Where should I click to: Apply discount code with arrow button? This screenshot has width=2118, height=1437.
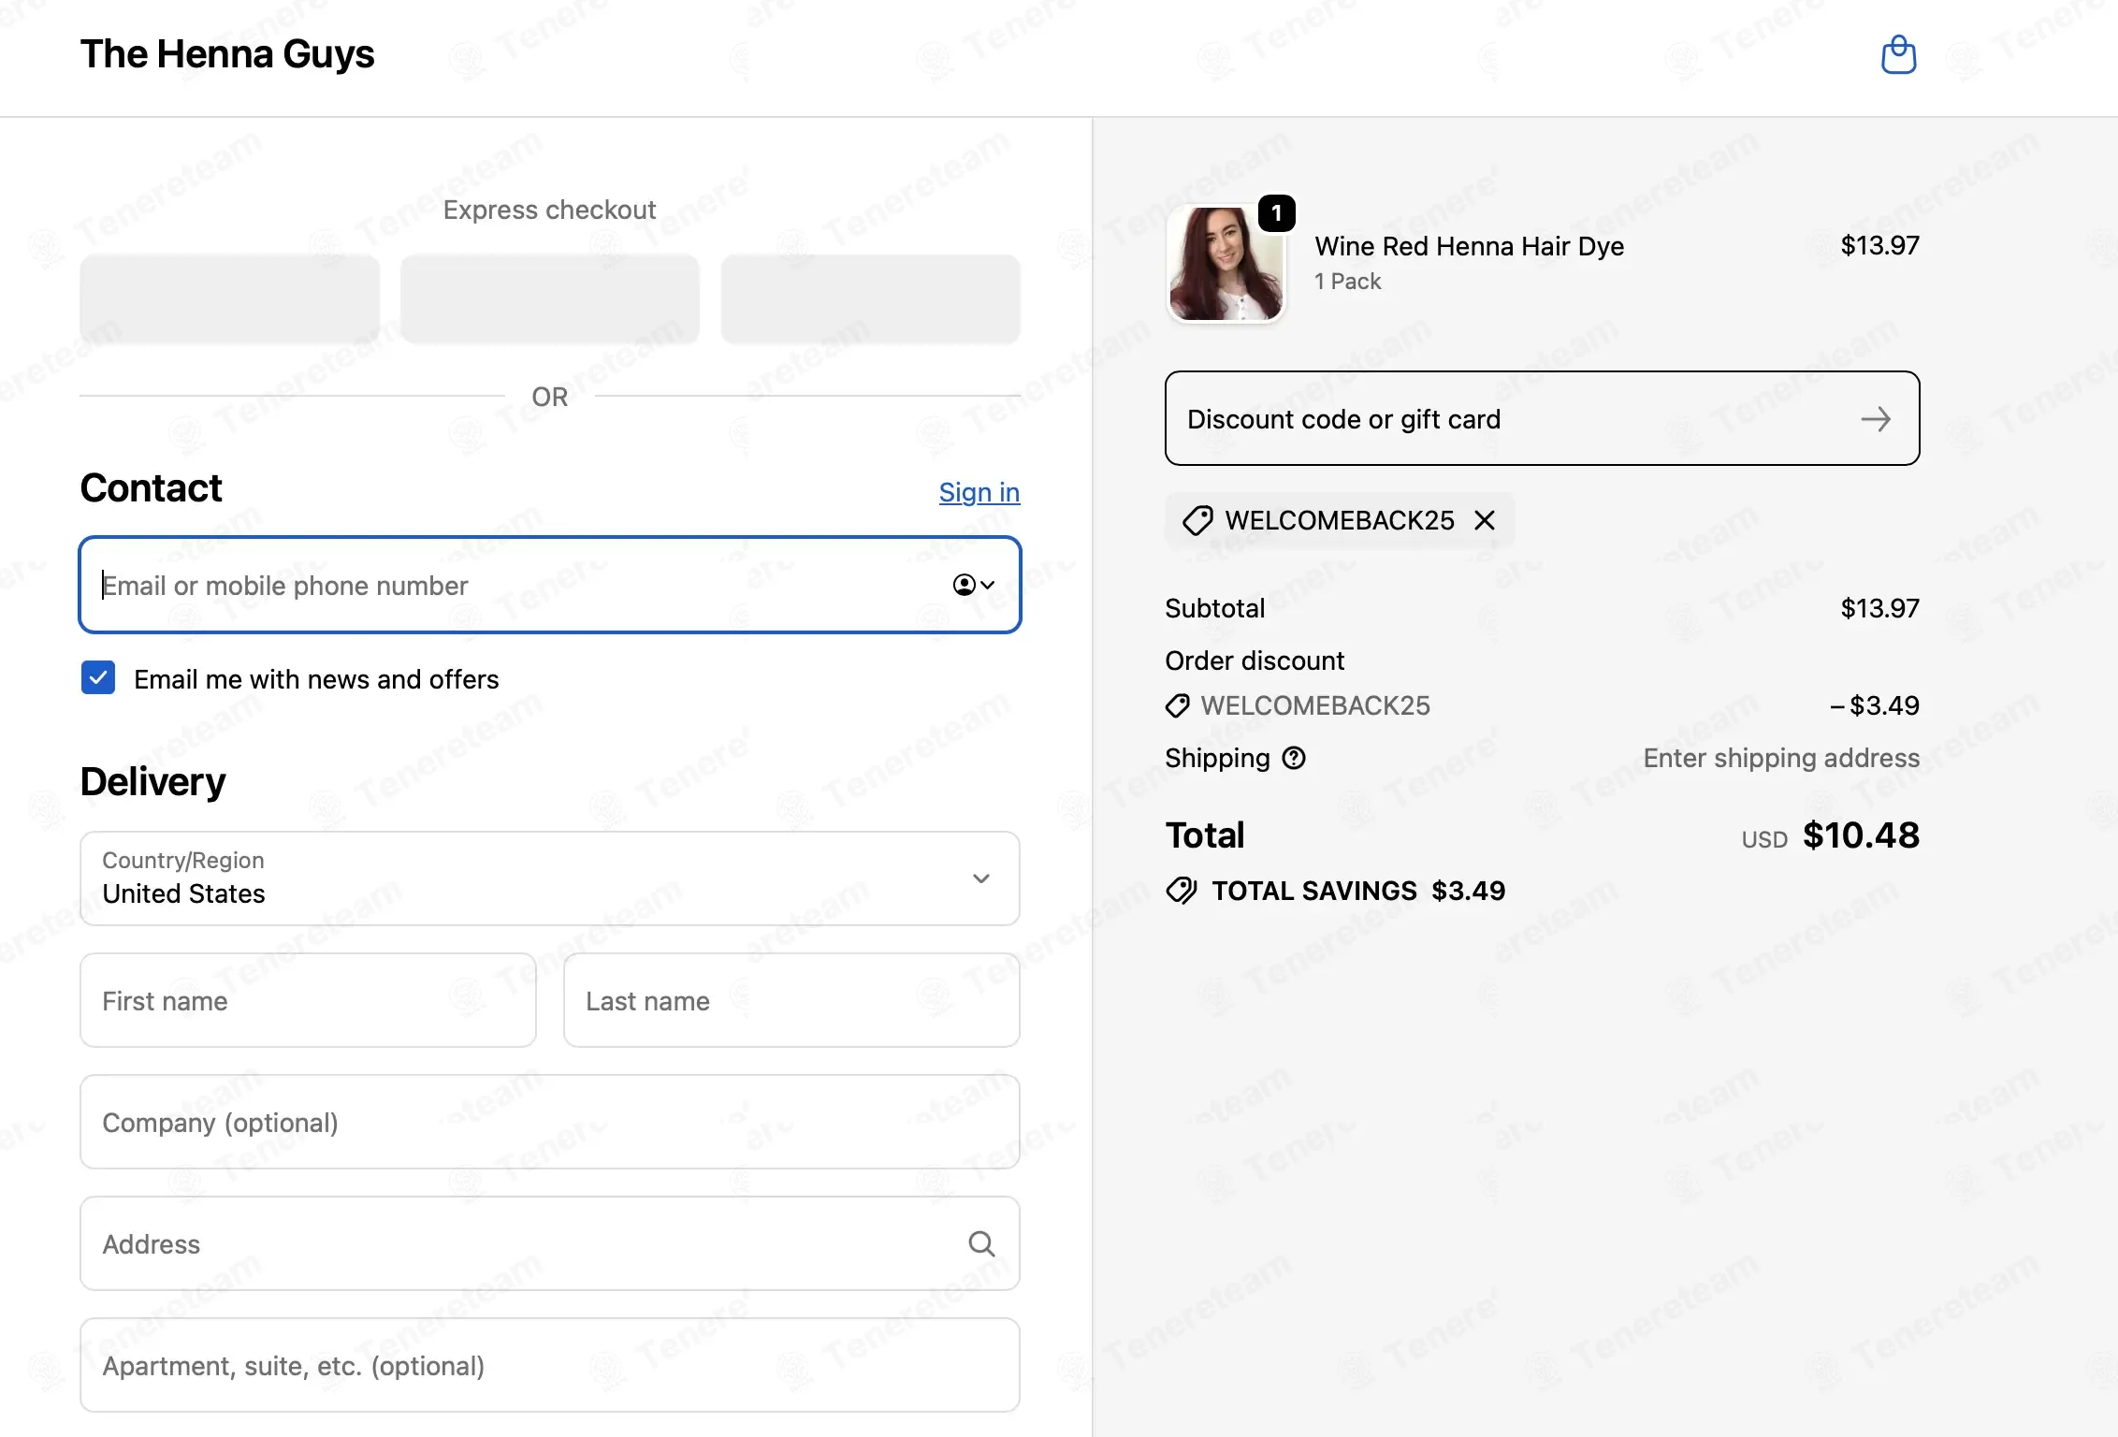(x=1876, y=419)
